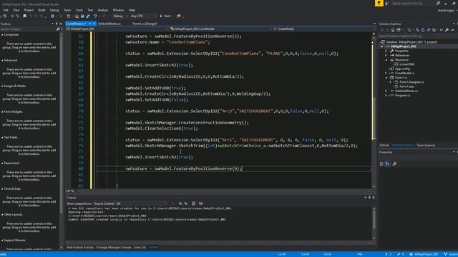This screenshot has height=257, width=458.
Task: Click the Property Pages wrench in Properties
Action: pyautogui.click(x=394, y=163)
